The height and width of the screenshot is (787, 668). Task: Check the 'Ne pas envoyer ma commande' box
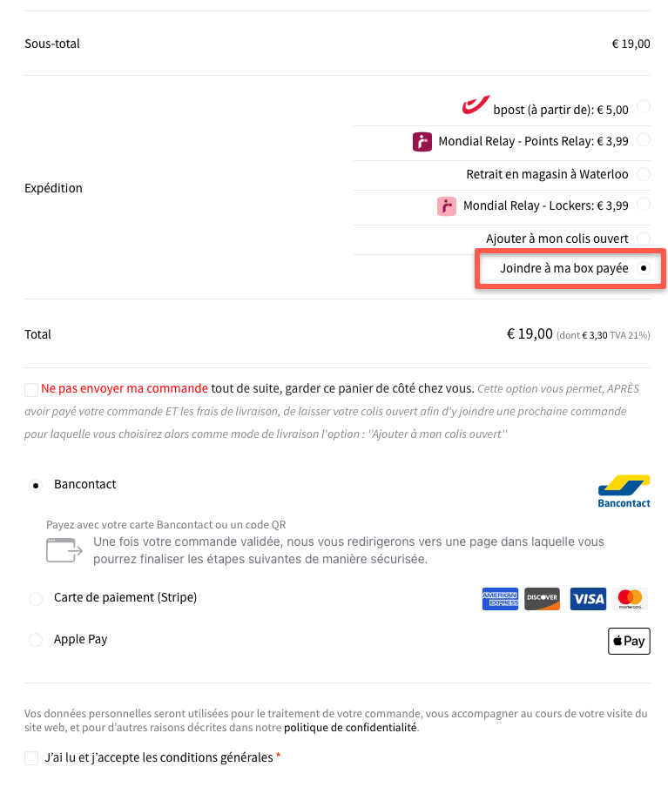click(31, 389)
